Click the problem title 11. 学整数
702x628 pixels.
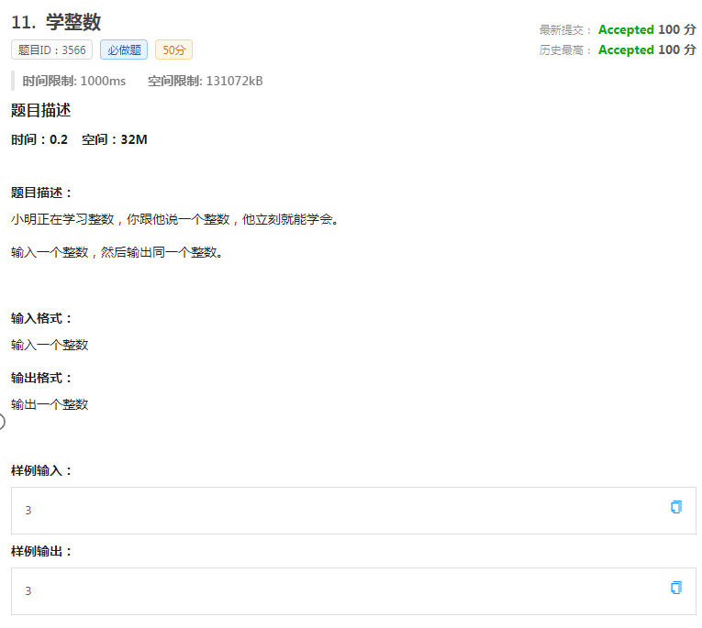(x=56, y=22)
